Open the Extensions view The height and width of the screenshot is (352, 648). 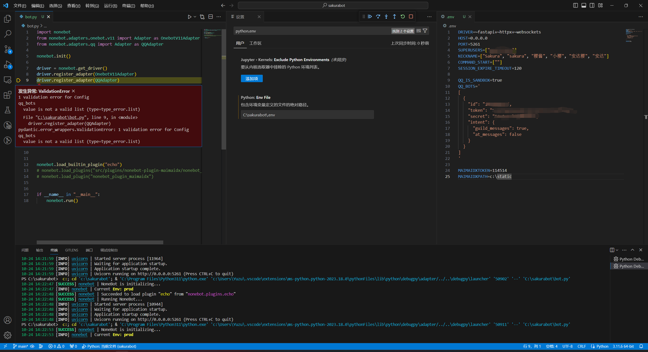click(8, 95)
